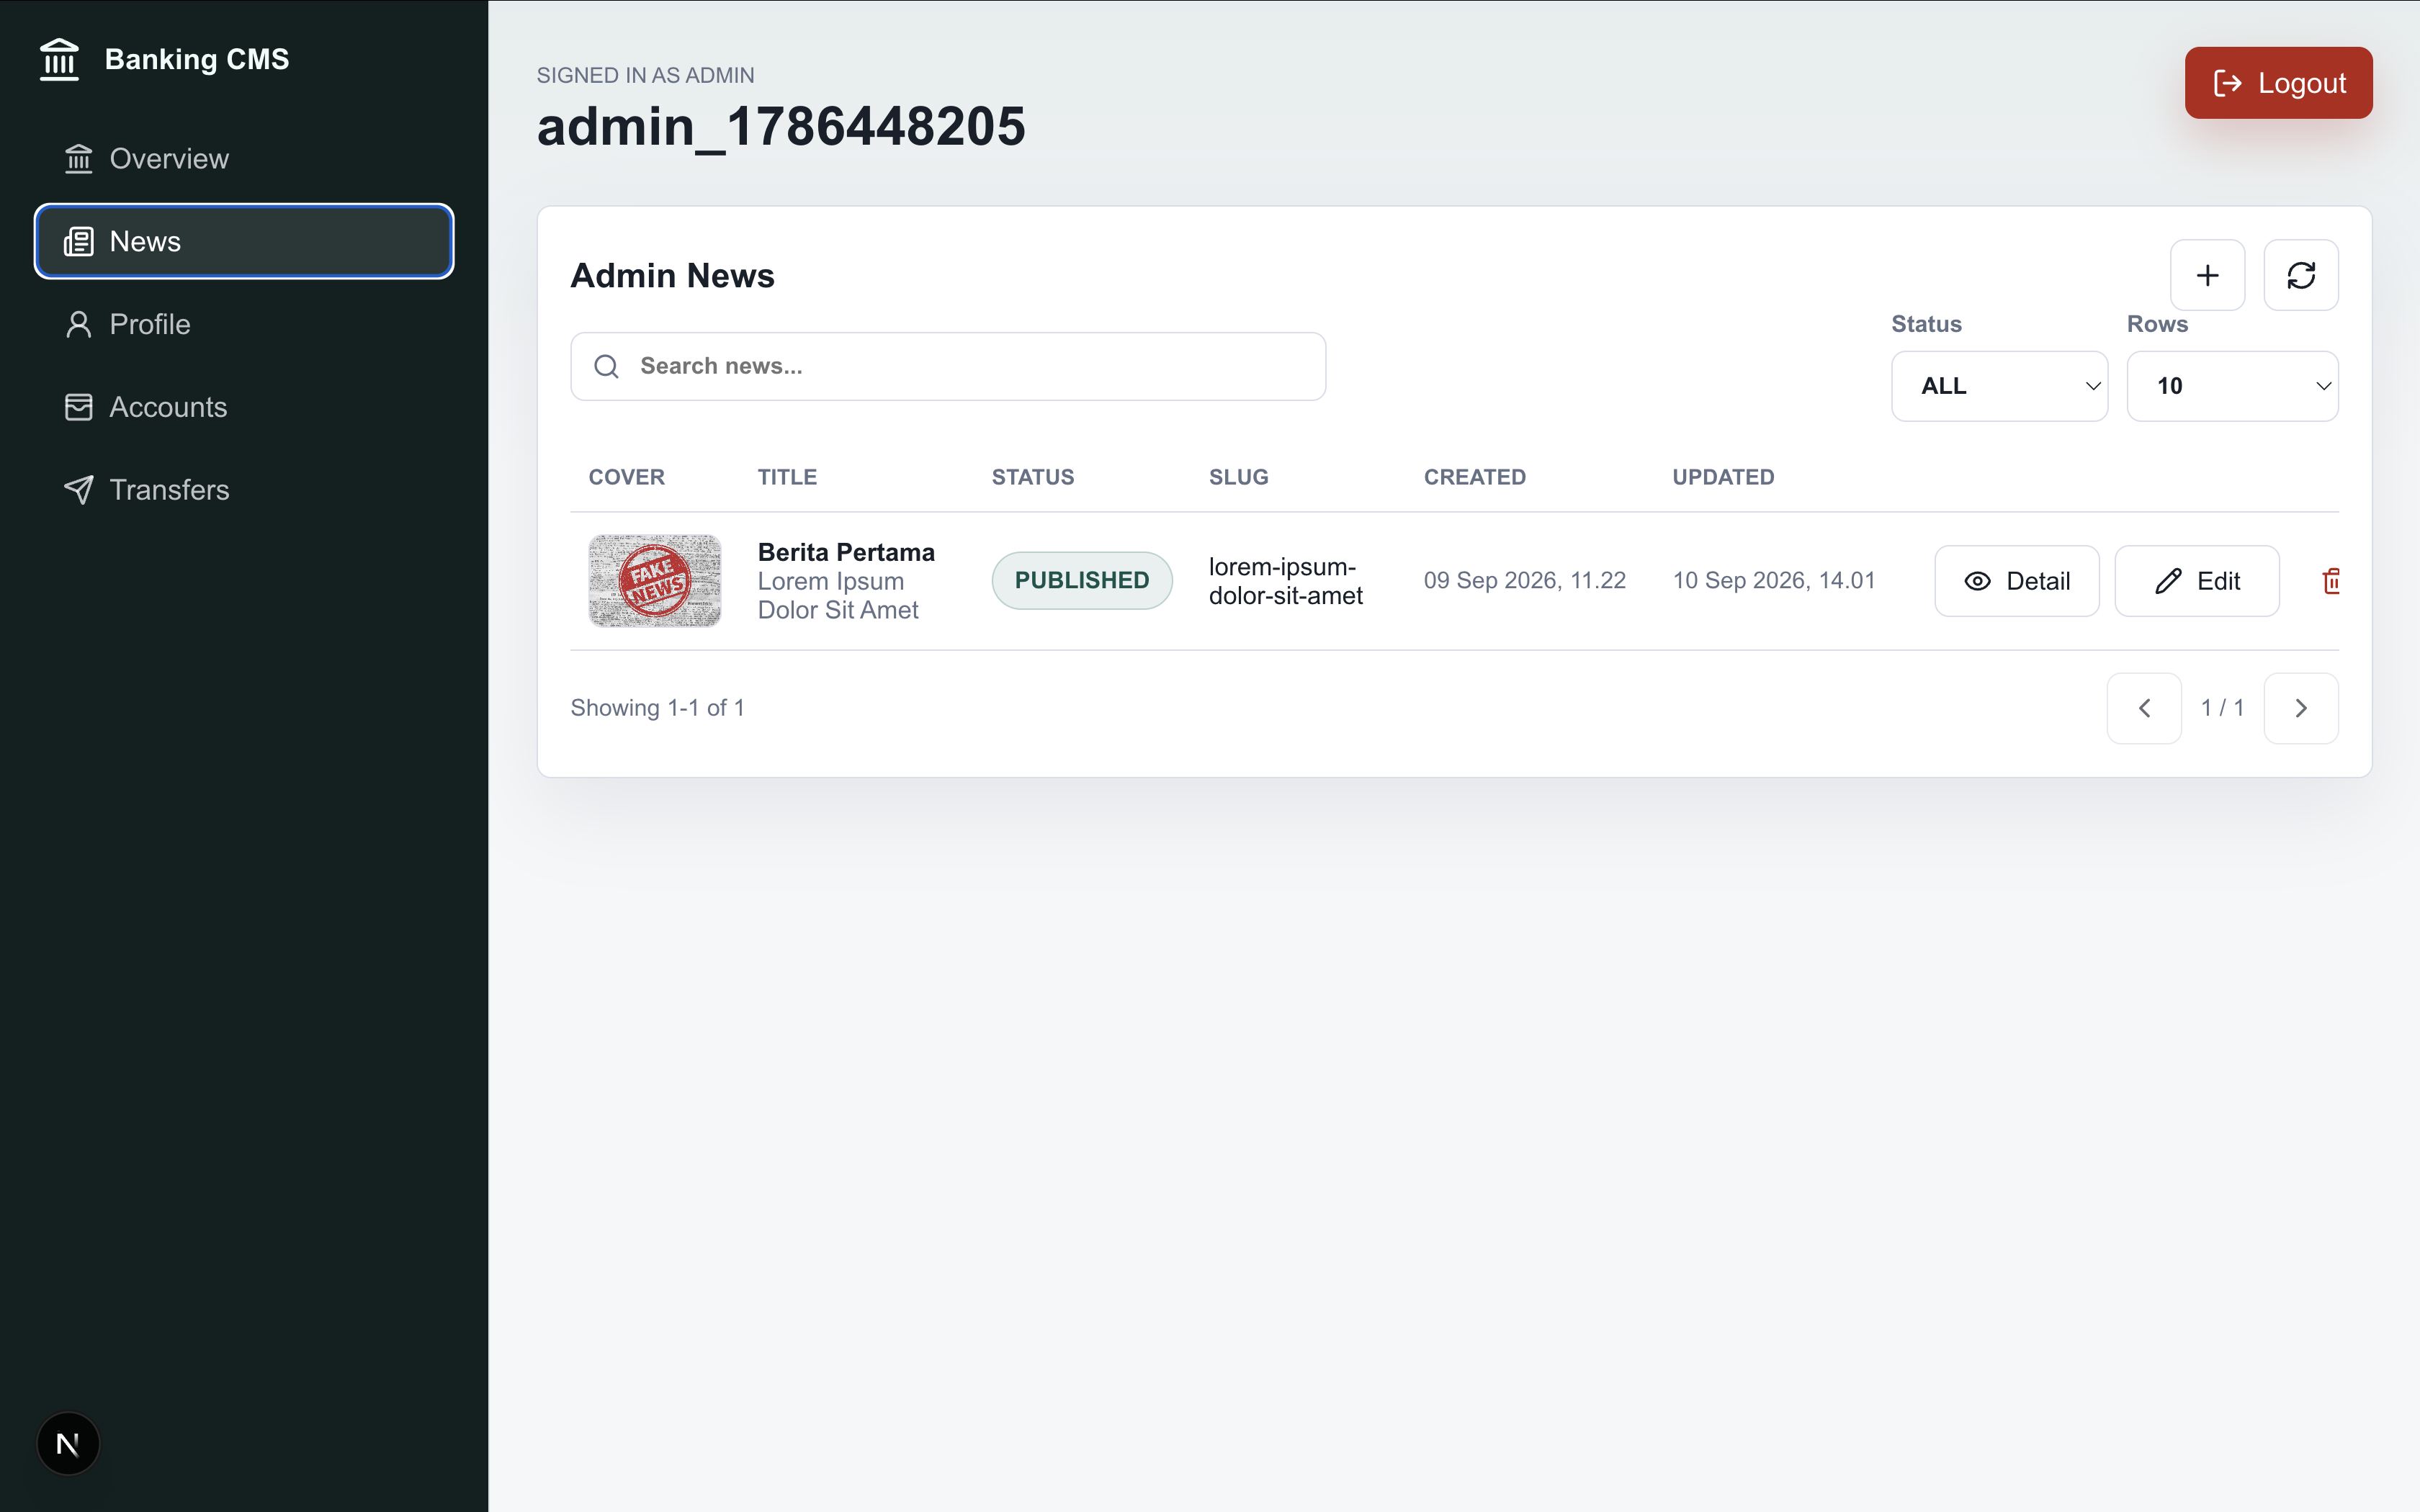Screen dimensions: 2420x1512
Task: Click the lorem-ipsum-dolor-sit-amet slug
Action: (x=1285, y=581)
